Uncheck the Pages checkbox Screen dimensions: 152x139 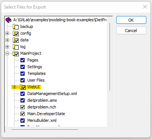pyautogui.click(x=22, y=60)
